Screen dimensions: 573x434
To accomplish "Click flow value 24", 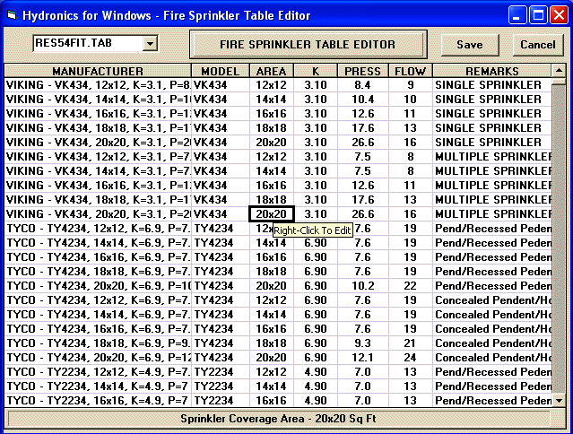I will (411, 357).
